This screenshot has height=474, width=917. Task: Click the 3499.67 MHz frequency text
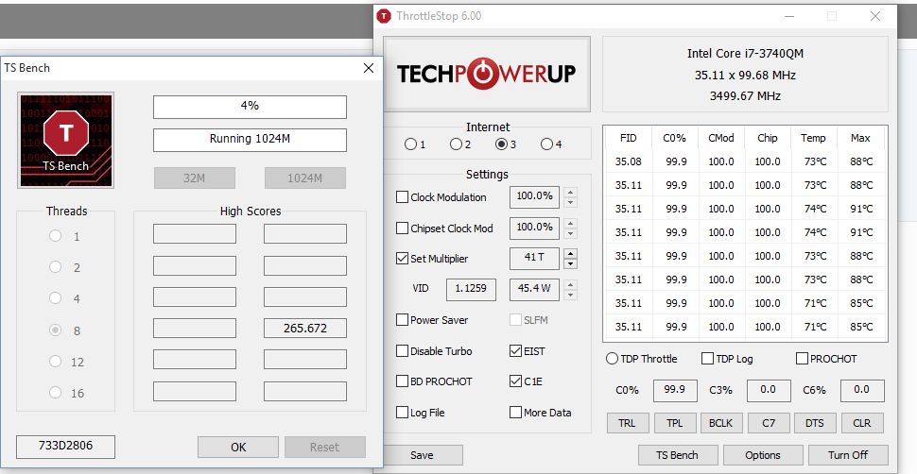[x=745, y=96]
